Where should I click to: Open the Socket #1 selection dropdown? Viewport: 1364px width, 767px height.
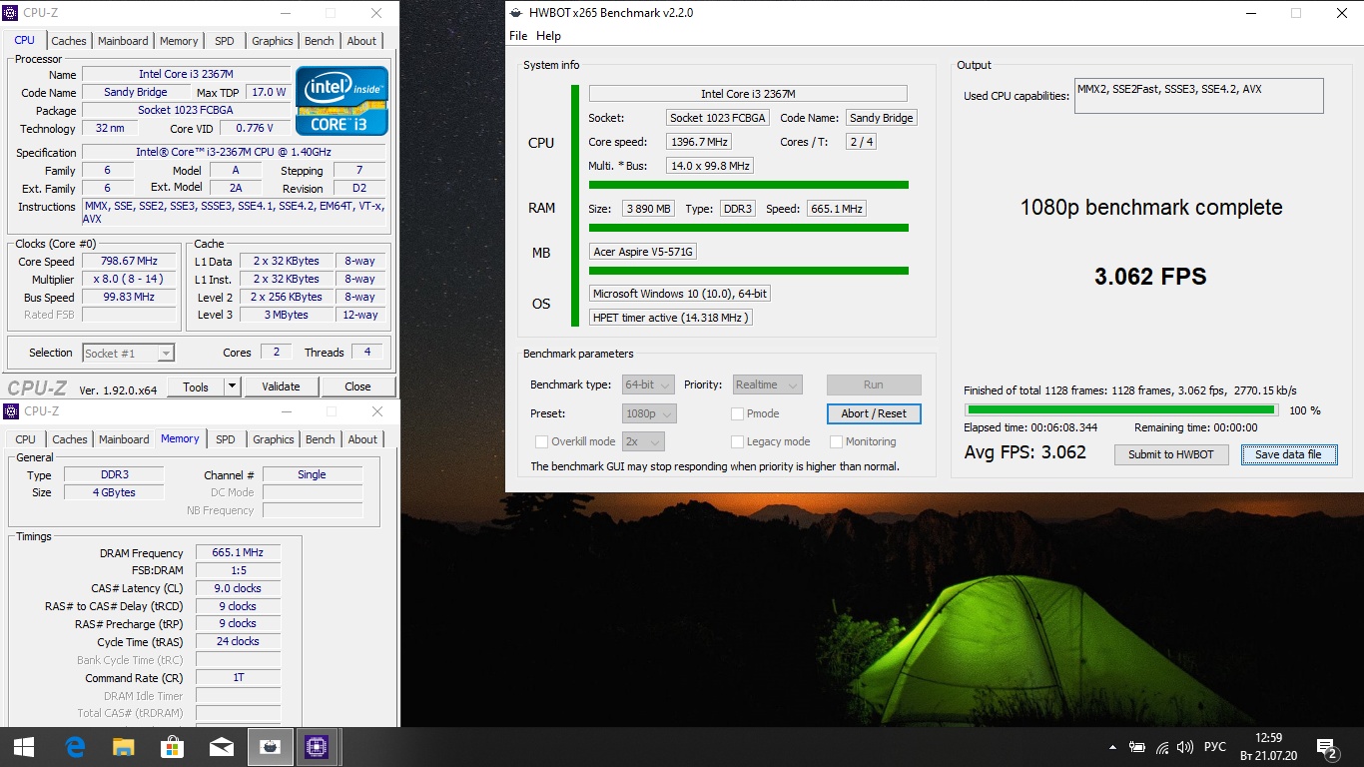pyautogui.click(x=128, y=353)
